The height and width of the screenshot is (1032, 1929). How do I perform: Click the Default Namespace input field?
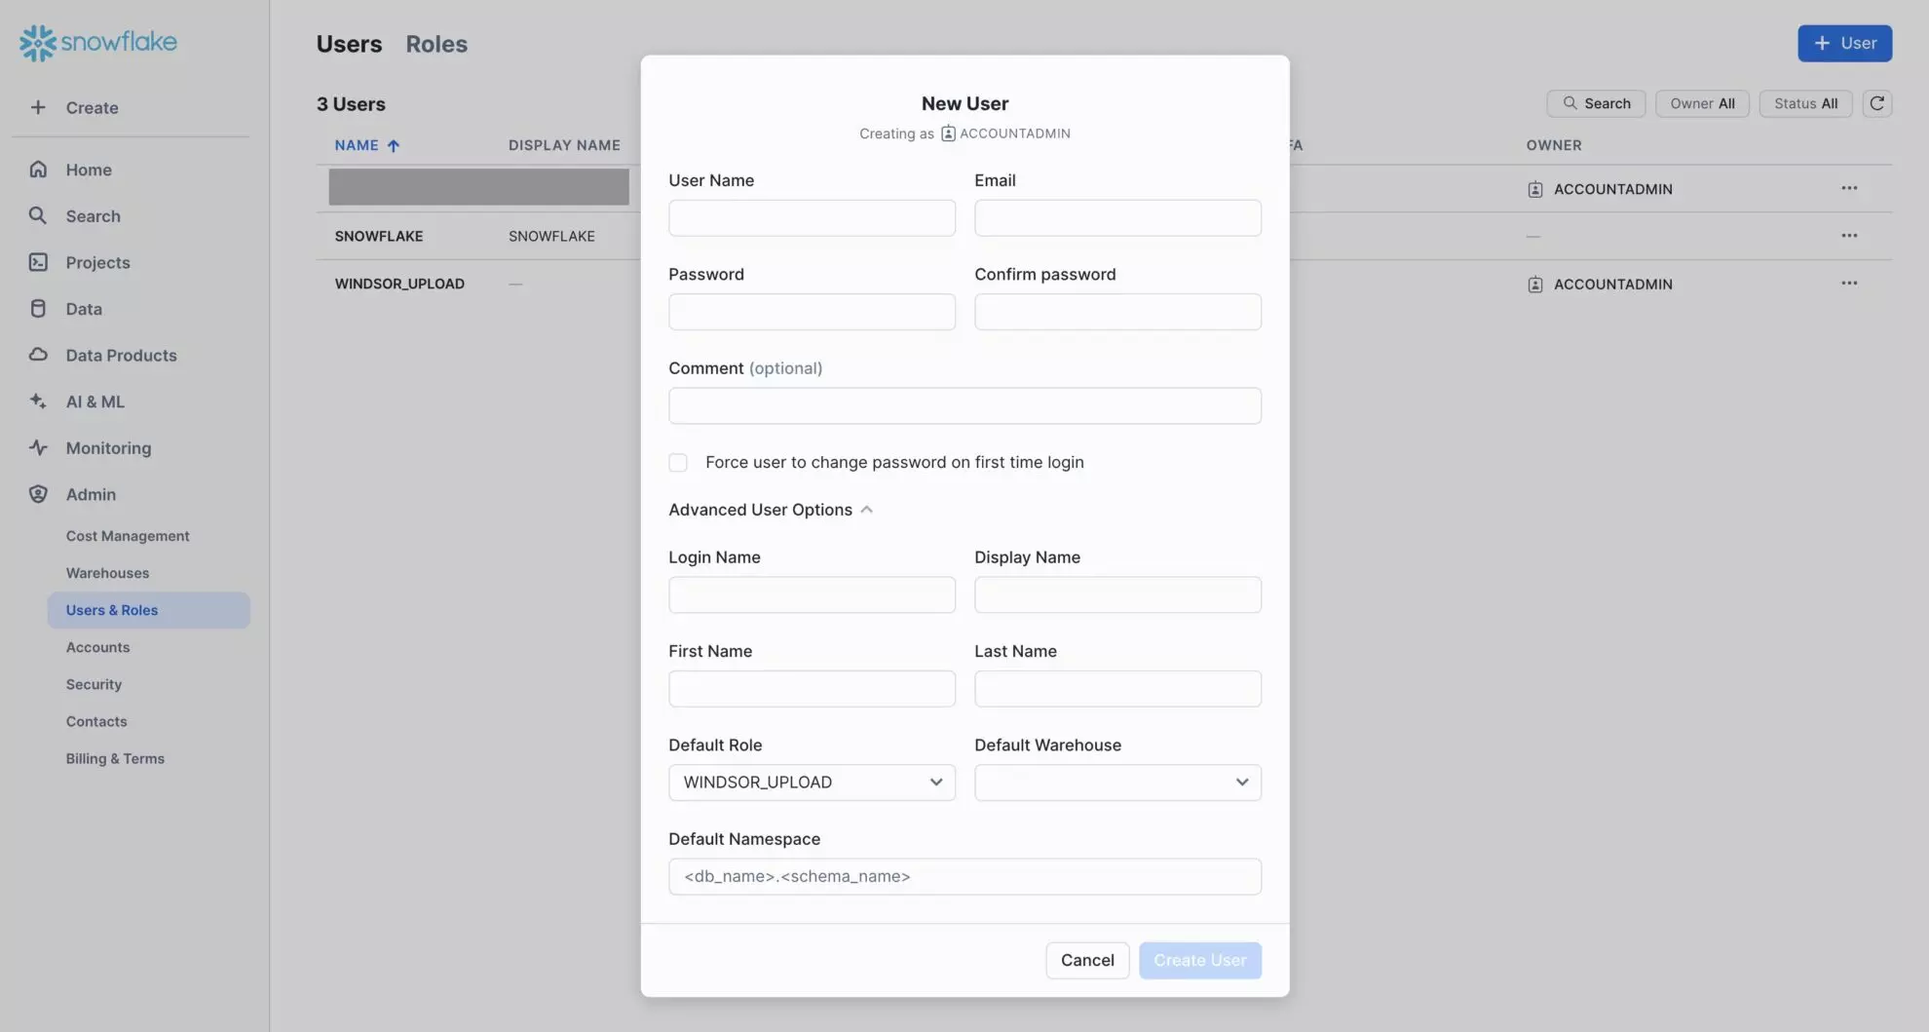coord(964,877)
